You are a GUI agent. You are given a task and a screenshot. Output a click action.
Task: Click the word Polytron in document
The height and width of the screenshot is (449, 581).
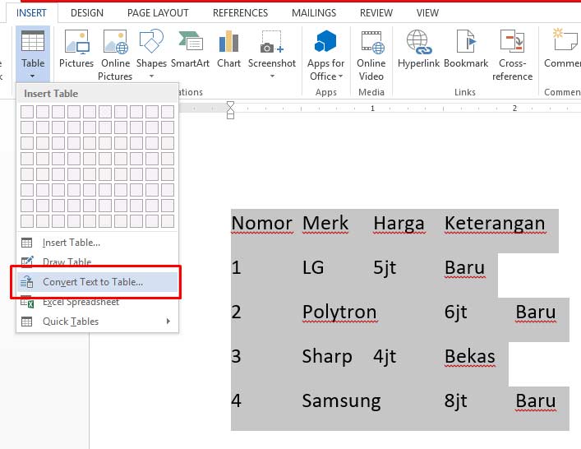point(339,312)
